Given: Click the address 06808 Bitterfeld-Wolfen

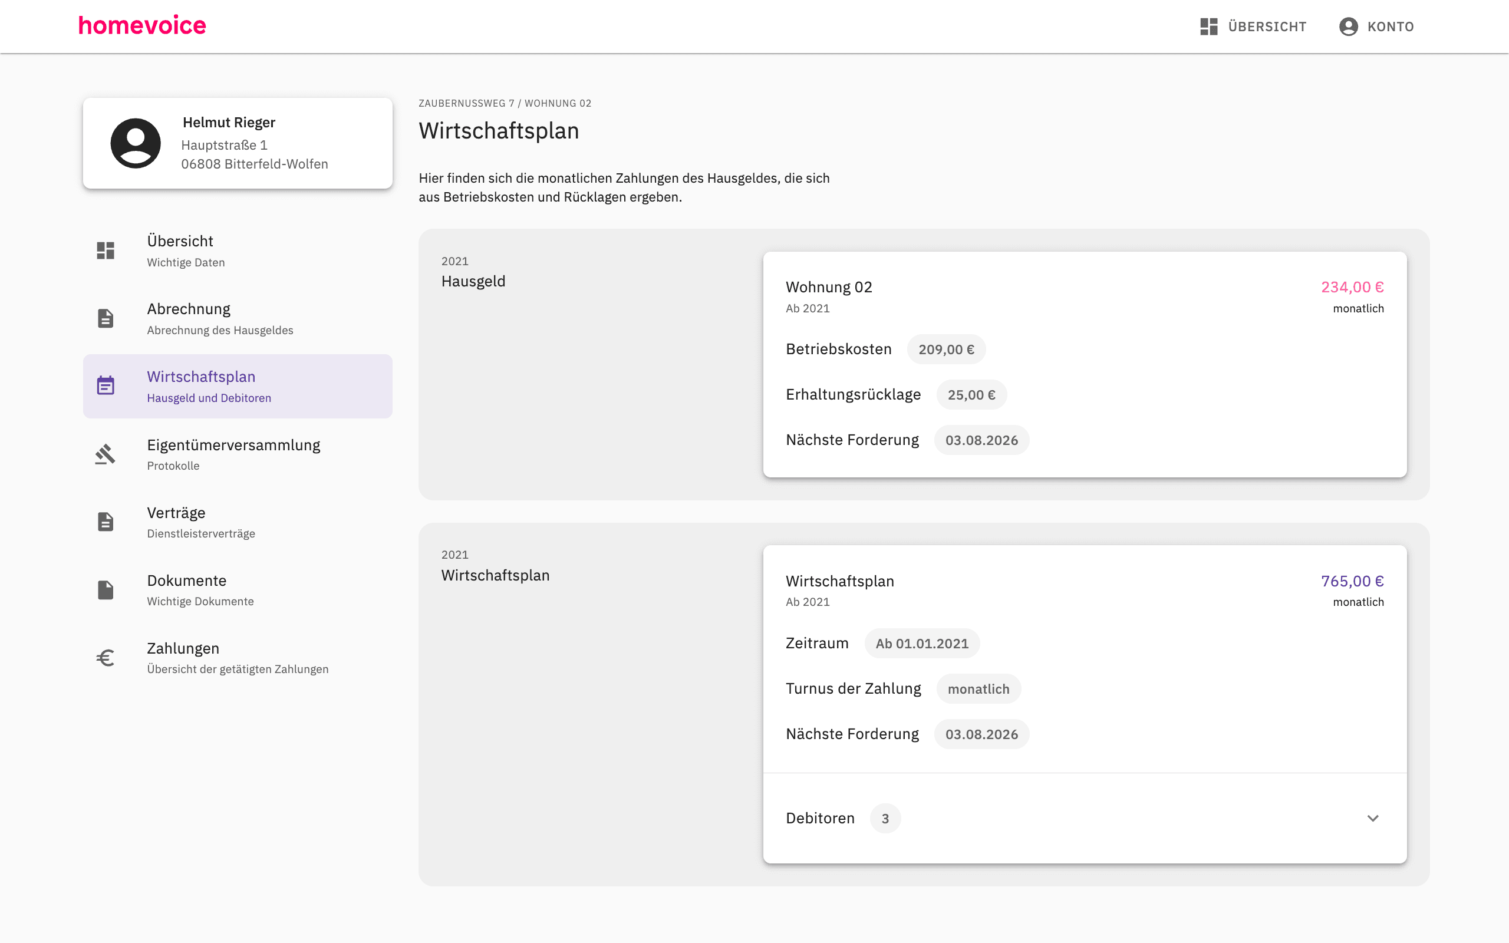Looking at the screenshot, I should [255, 164].
